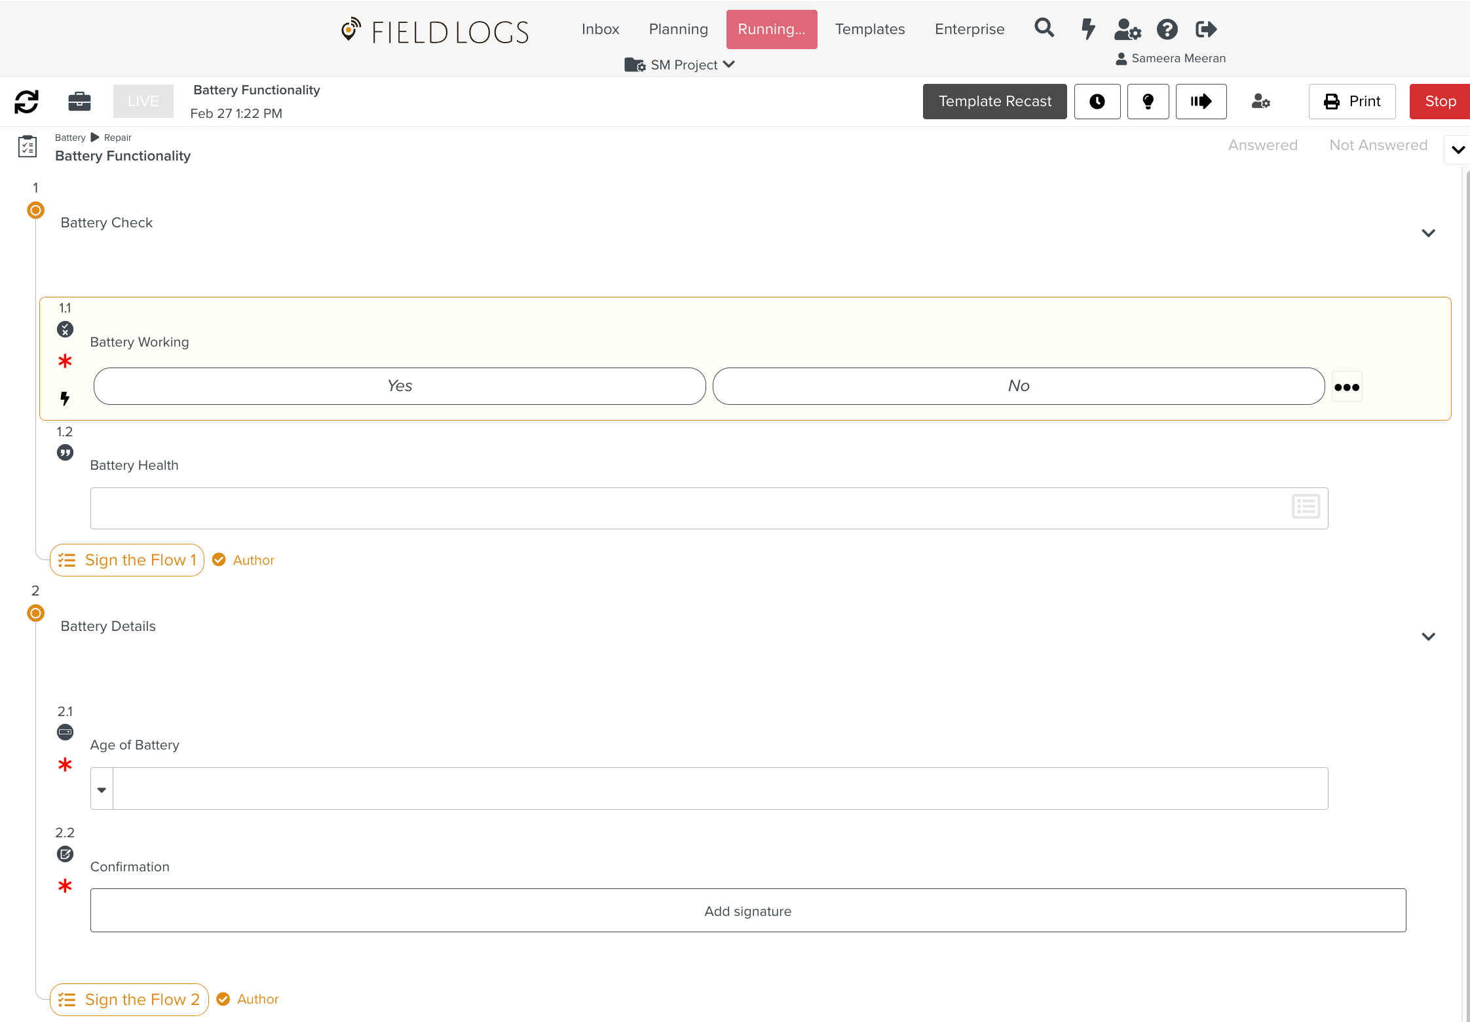Click the step 2.1 dropdown type icon
Viewport: 1470px width, 1022px height.
(x=65, y=732)
